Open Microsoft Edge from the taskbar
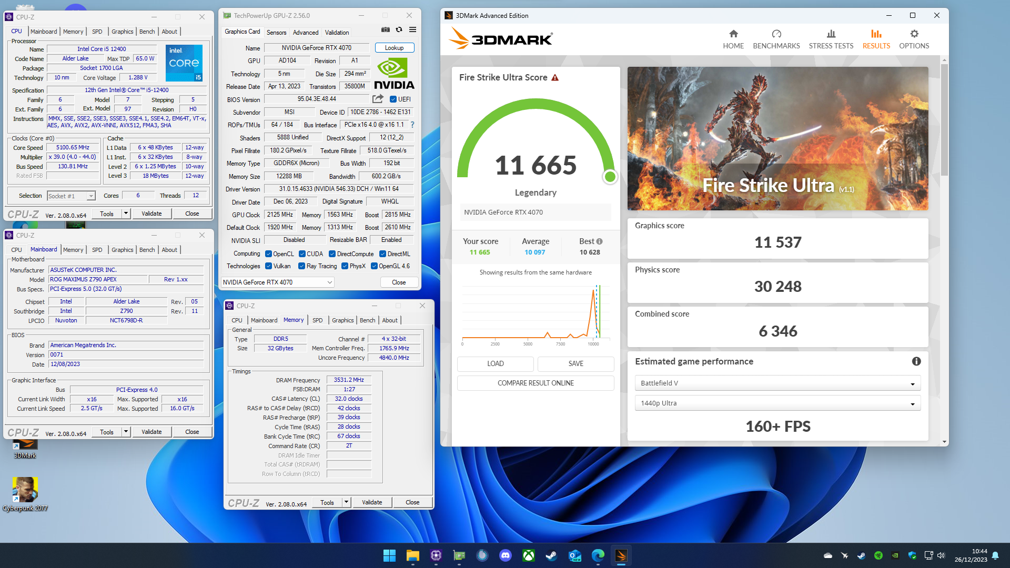This screenshot has height=568, width=1010. [x=598, y=555]
